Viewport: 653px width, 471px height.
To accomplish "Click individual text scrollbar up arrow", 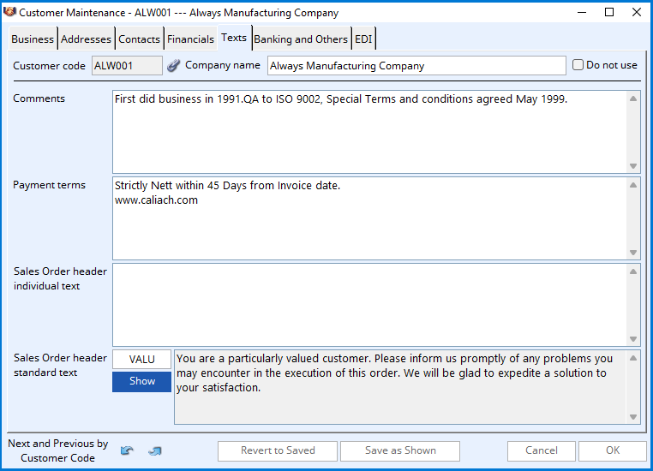I will click(x=633, y=271).
